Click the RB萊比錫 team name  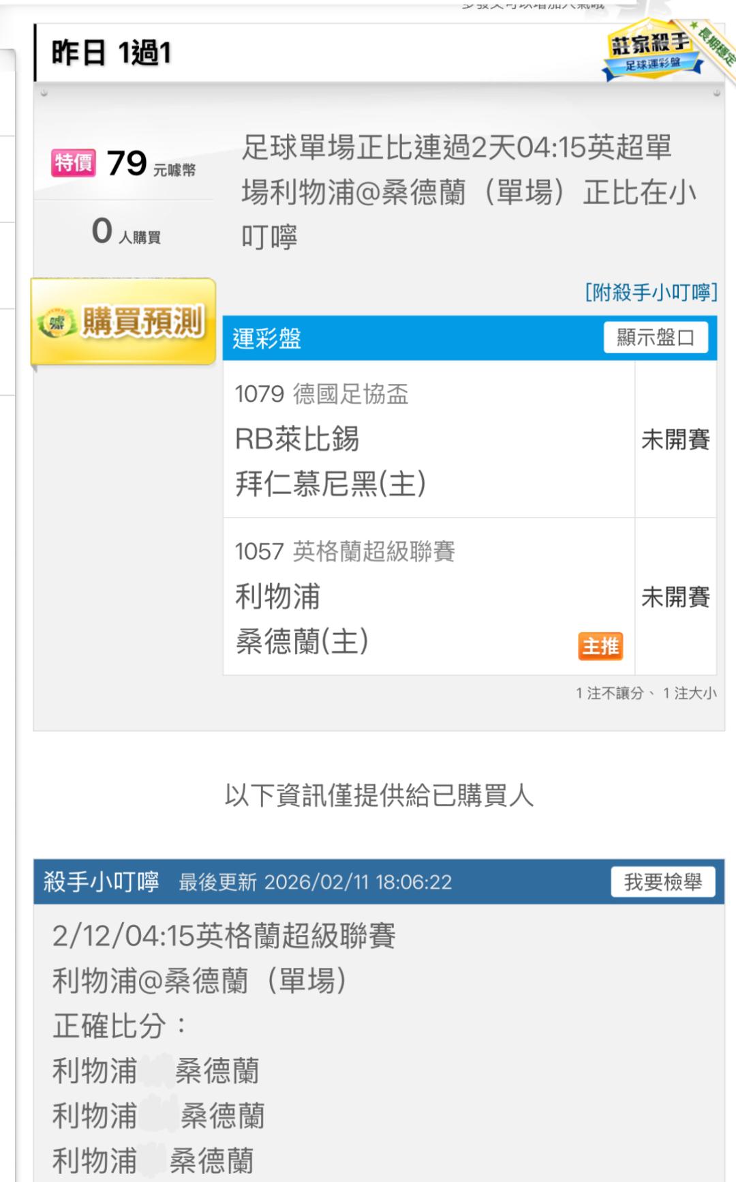pyautogui.click(x=297, y=439)
